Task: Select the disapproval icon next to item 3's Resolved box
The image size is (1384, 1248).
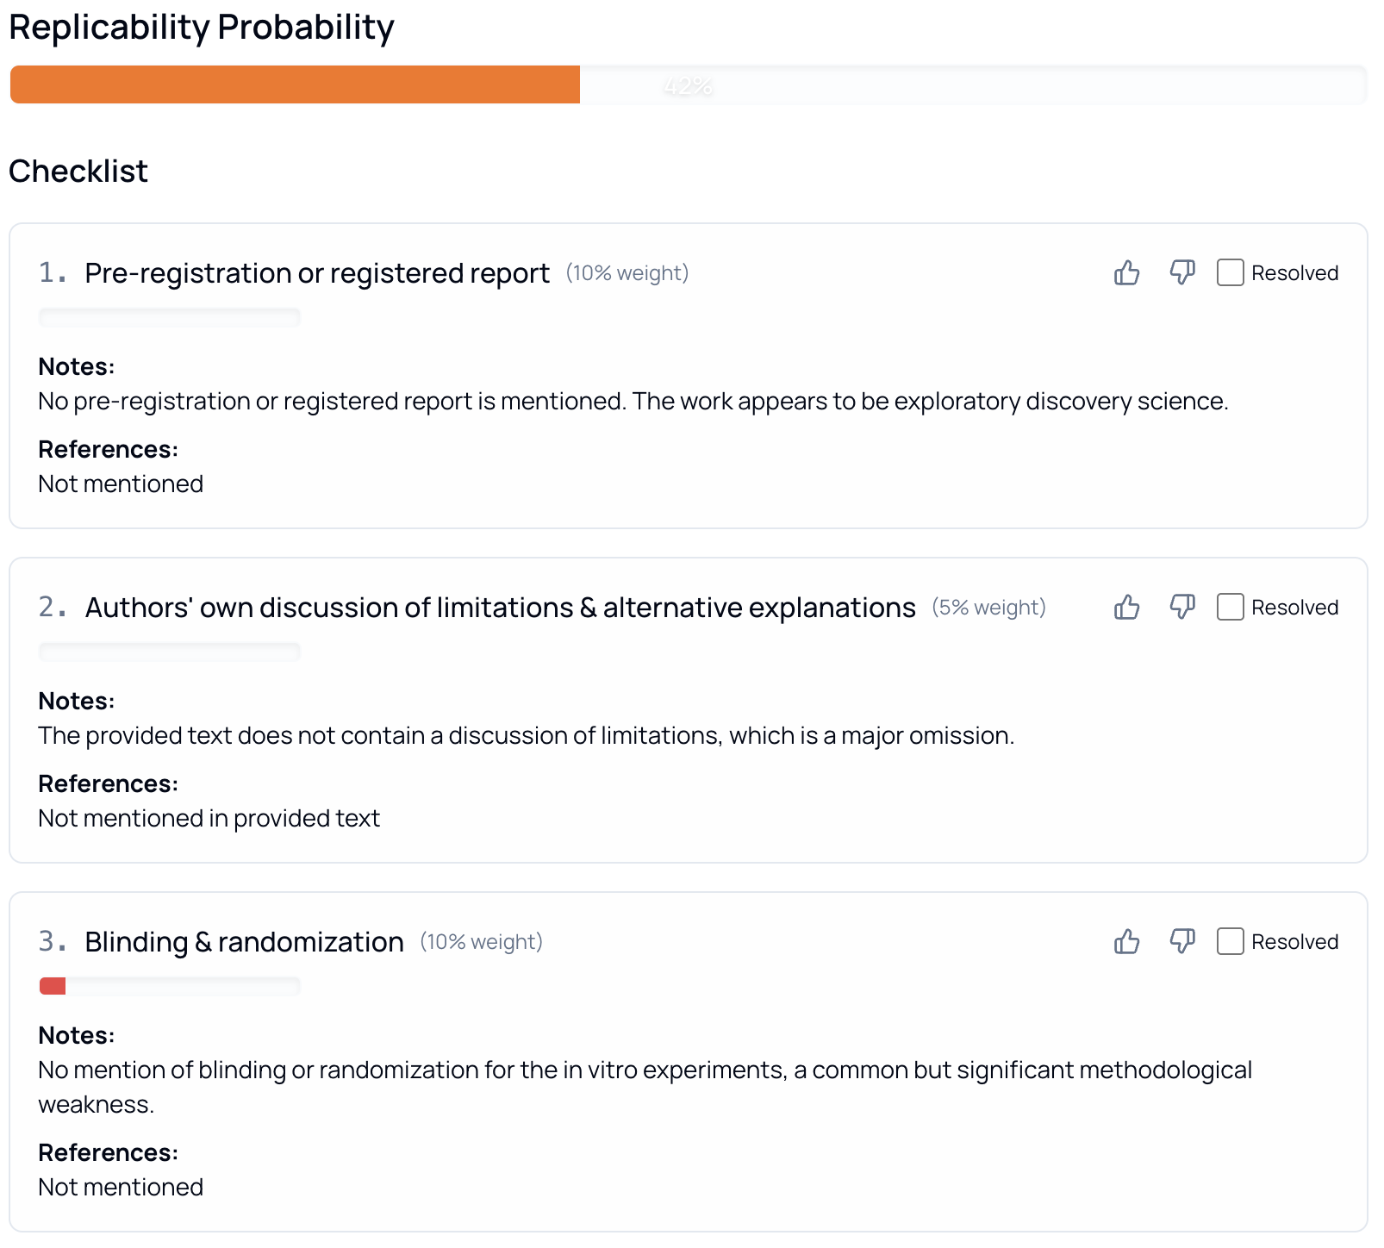Action: 1182,941
